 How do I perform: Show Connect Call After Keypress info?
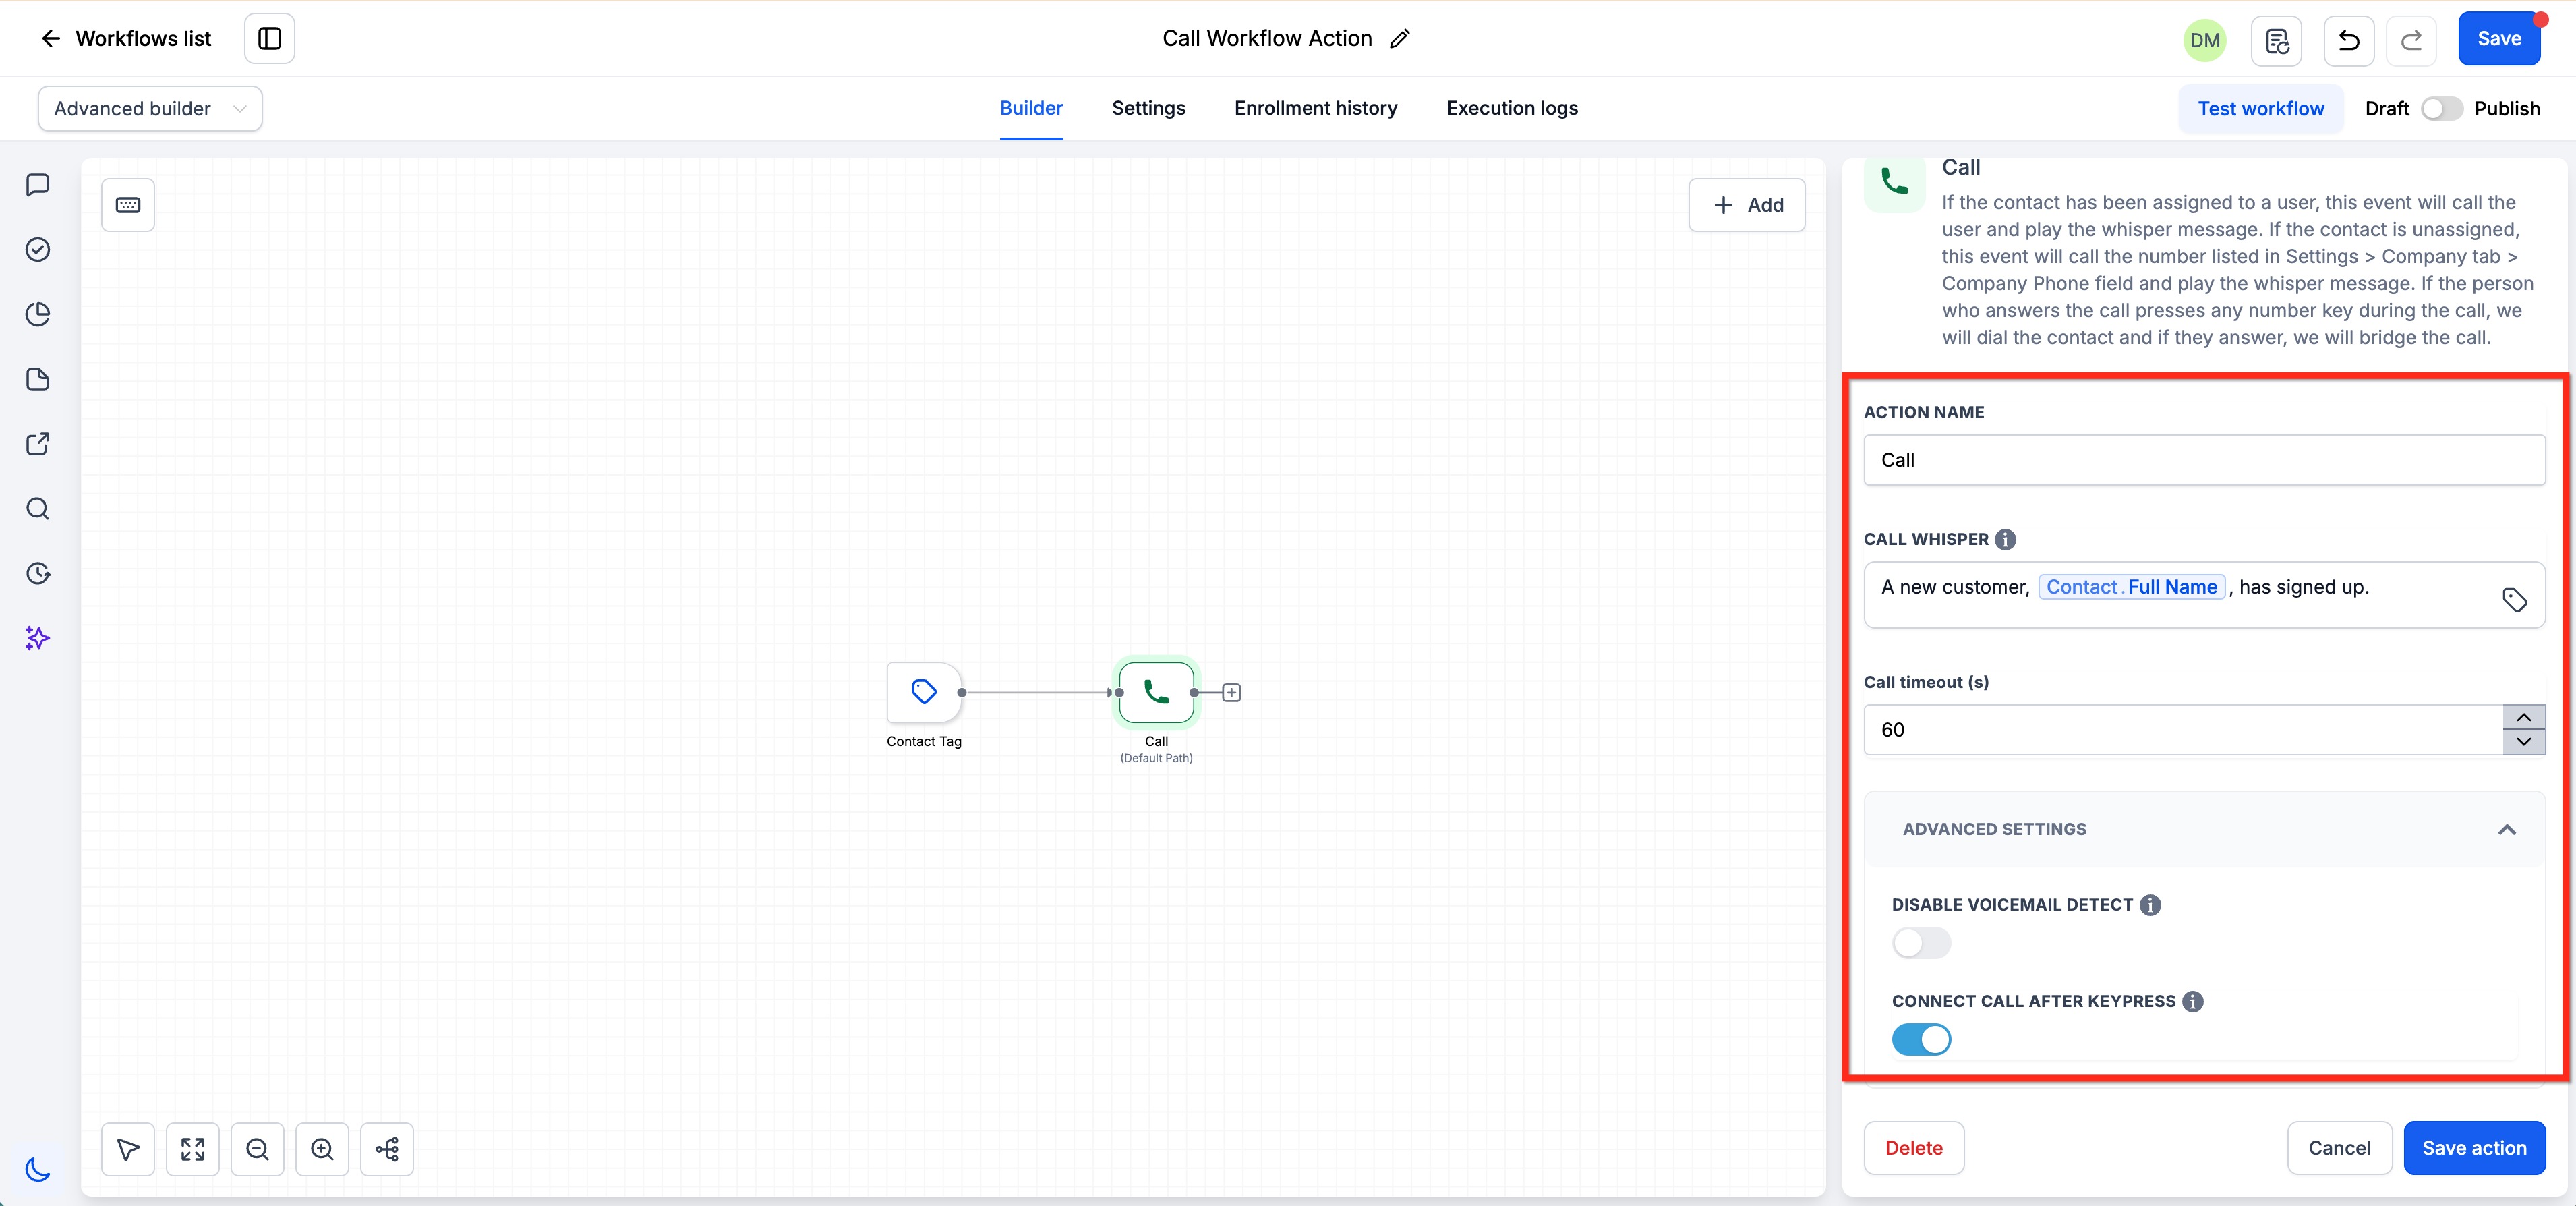(x=2192, y=1001)
